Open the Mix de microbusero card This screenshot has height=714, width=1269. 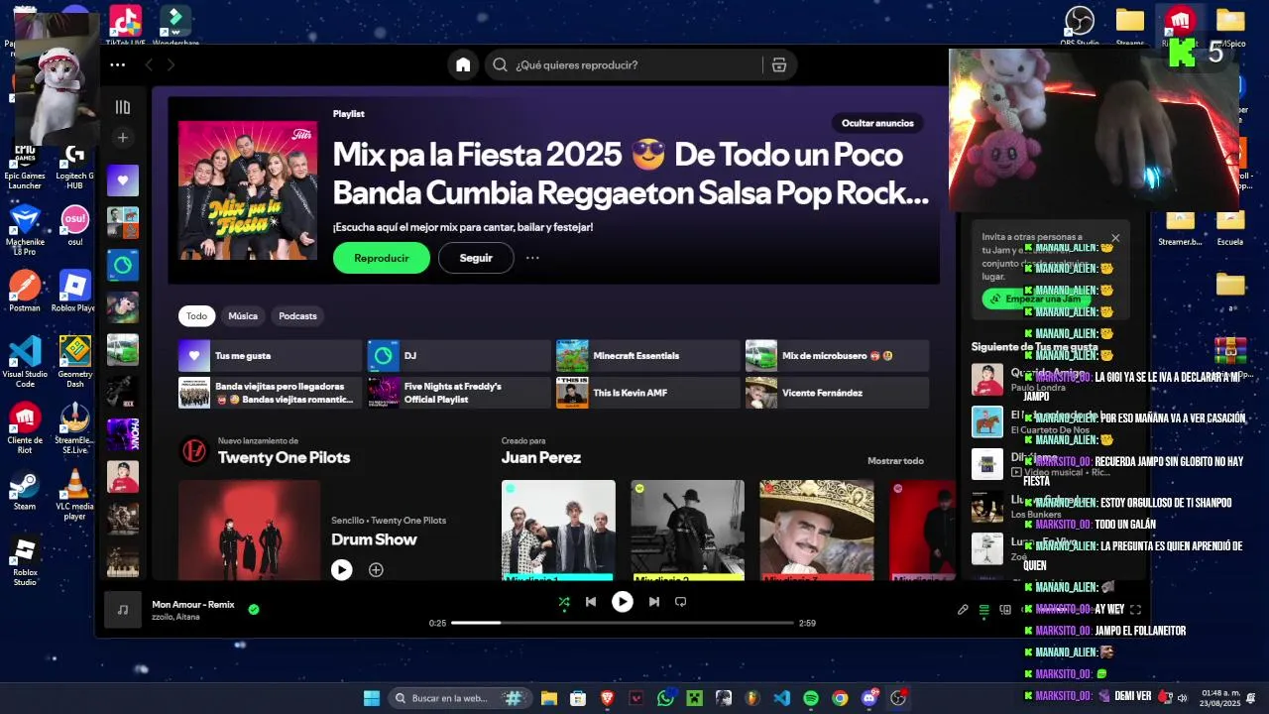(837, 355)
